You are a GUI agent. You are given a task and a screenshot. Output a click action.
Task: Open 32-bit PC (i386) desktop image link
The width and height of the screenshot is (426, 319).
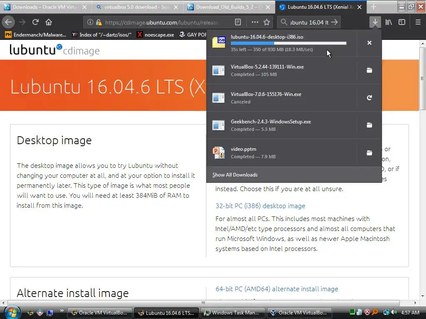tap(260, 206)
